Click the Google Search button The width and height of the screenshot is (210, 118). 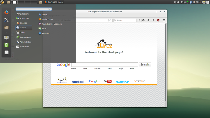tap(145, 64)
